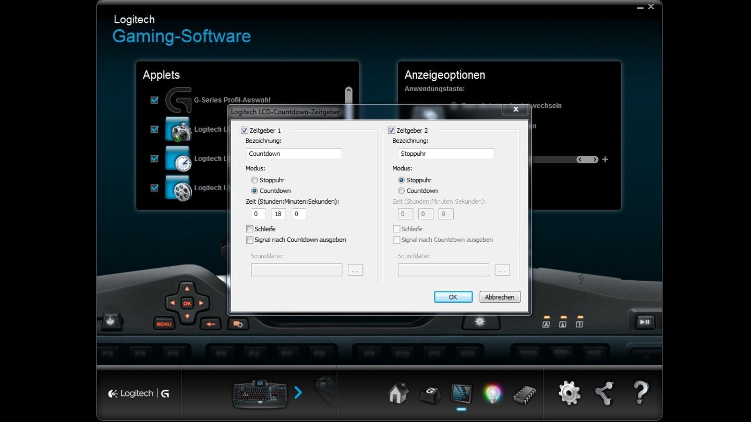This screenshot has width=751, height=422.
Task: Enable Signal nach Countdown ausgeben, Zeitgeber 1
Action: [250, 240]
